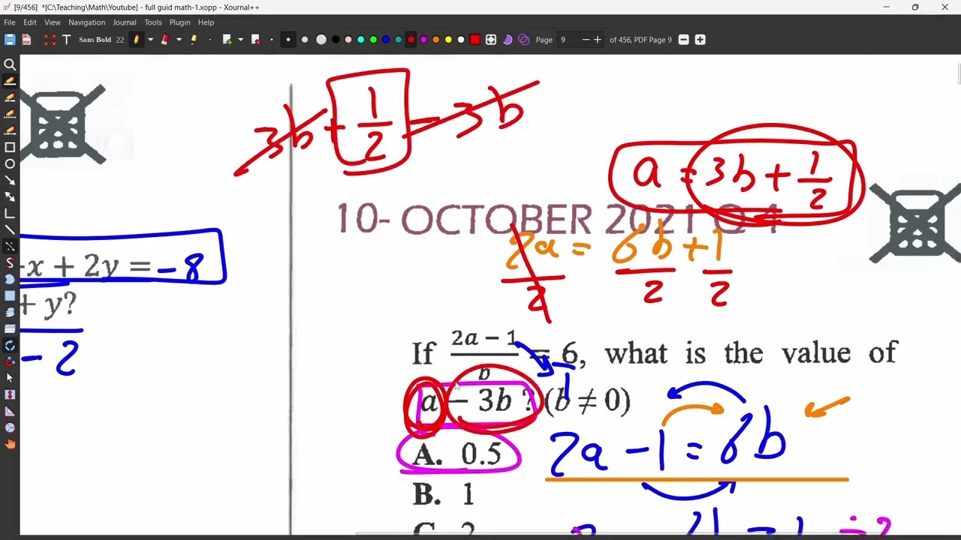Zoom in with plus button
The height and width of the screenshot is (540, 961).
pyautogui.click(x=700, y=40)
